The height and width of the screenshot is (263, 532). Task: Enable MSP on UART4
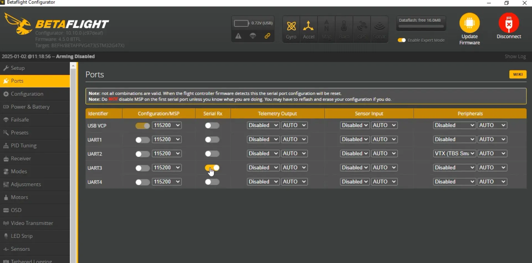pos(142,182)
